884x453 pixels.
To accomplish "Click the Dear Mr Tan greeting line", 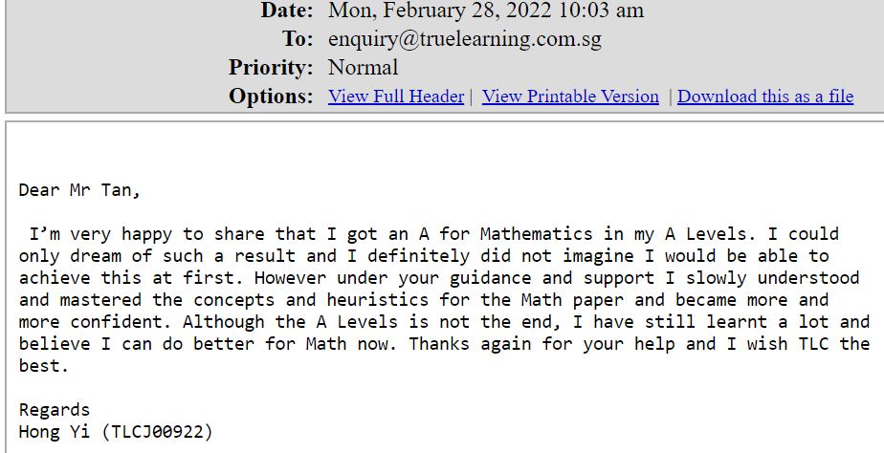I will [x=78, y=190].
